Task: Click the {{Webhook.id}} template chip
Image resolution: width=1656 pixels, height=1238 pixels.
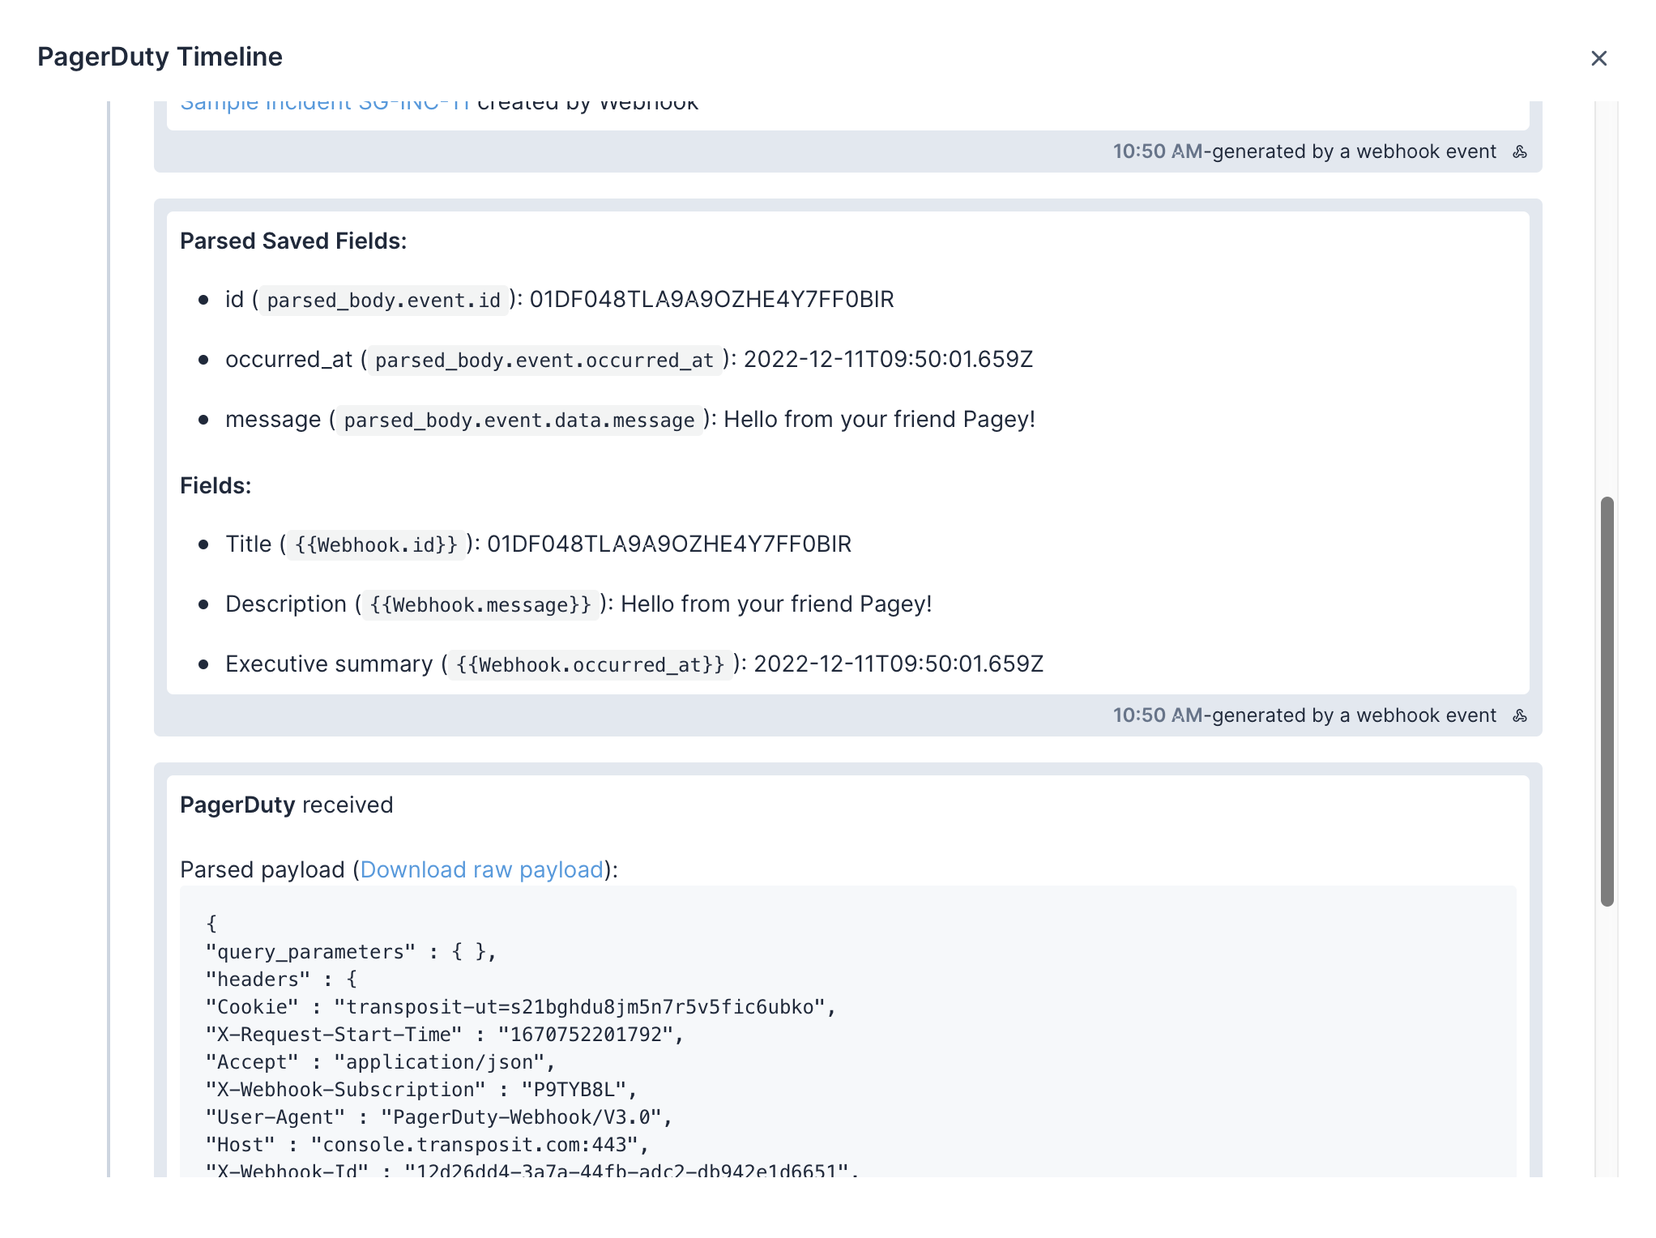Action: pos(376,545)
